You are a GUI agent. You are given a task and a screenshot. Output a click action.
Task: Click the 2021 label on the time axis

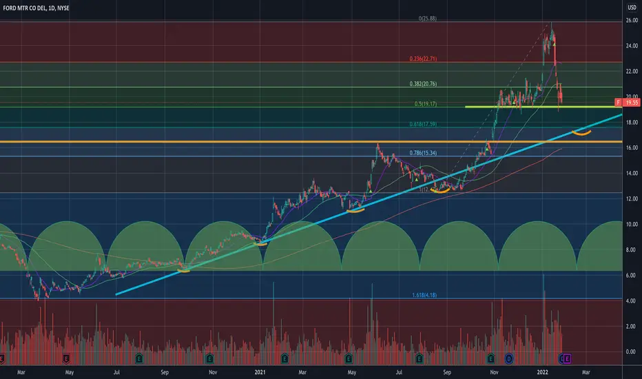[260, 372]
